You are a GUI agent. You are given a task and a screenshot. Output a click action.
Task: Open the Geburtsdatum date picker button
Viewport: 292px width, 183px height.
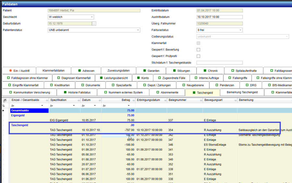pyautogui.click(x=94, y=24)
